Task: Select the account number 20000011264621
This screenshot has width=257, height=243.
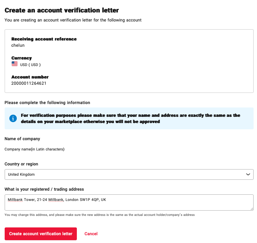Action: (x=29, y=83)
